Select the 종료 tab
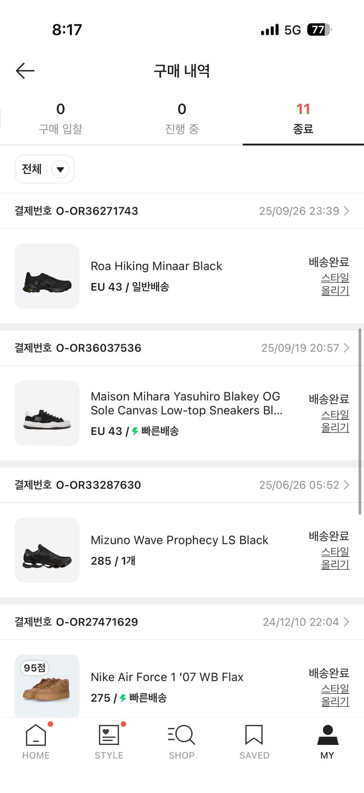 303,119
